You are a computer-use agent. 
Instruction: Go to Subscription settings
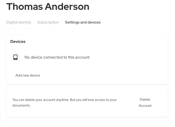coord(48,22)
